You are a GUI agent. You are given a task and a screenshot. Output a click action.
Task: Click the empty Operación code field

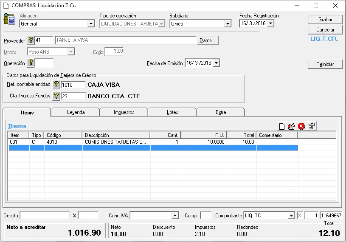click(x=44, y=63)
